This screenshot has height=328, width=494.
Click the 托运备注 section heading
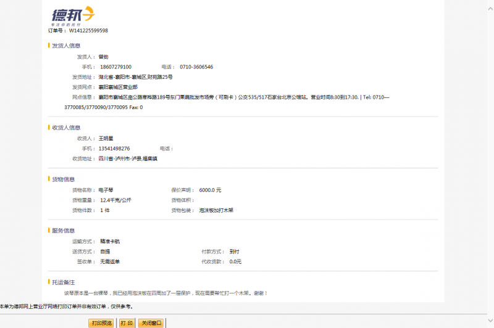64,282
